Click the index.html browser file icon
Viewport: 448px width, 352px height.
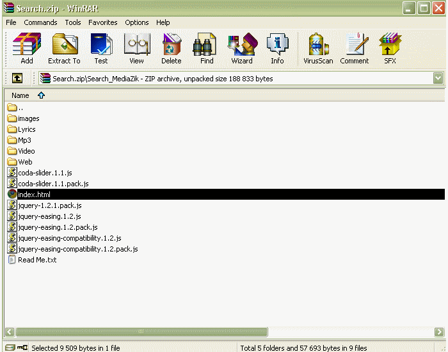coord(12,194)
